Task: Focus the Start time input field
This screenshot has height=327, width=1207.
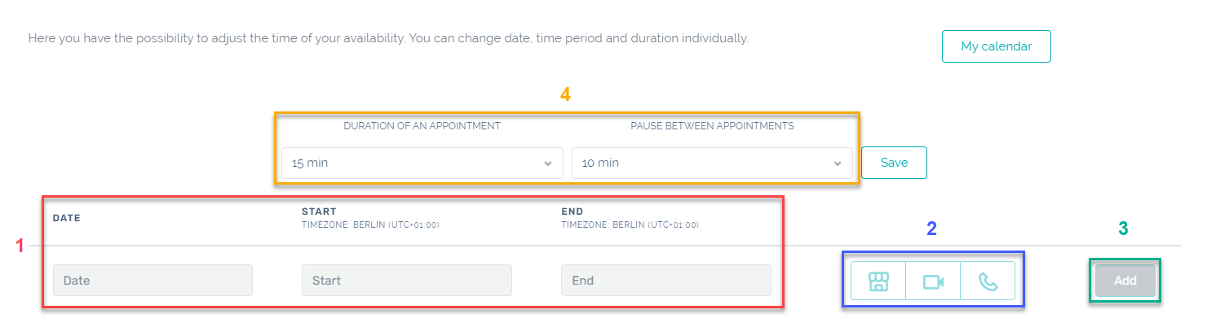Action: (406, 281)
